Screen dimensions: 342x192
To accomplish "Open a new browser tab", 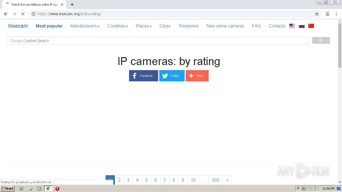I will [x=72, y=5].
